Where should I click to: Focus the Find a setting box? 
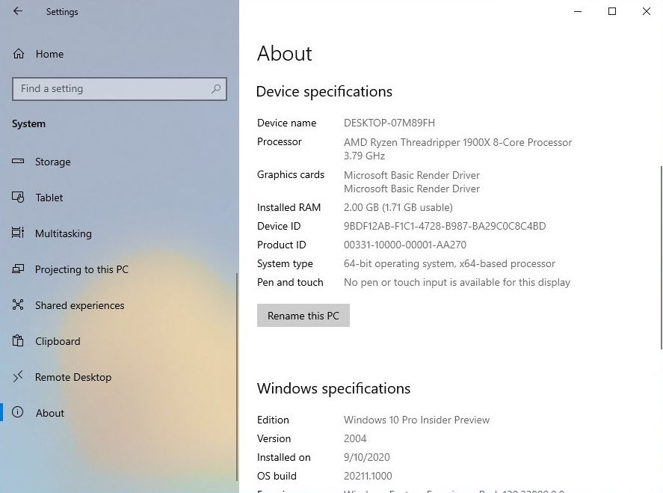120,89
